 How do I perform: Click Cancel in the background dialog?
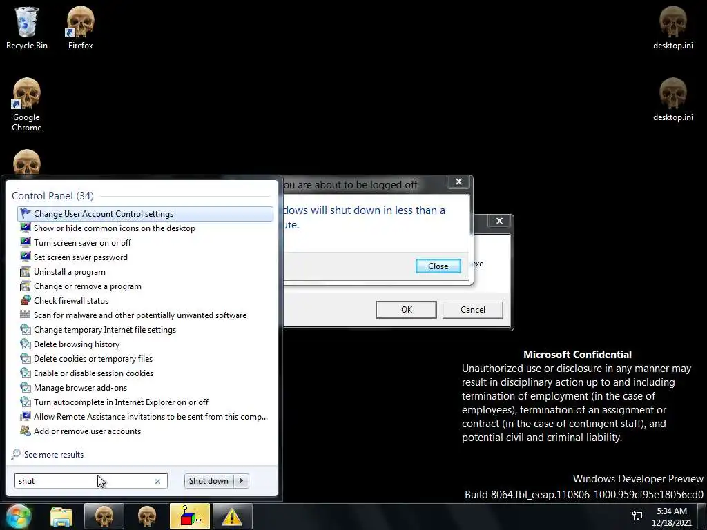tap(472, 310)
